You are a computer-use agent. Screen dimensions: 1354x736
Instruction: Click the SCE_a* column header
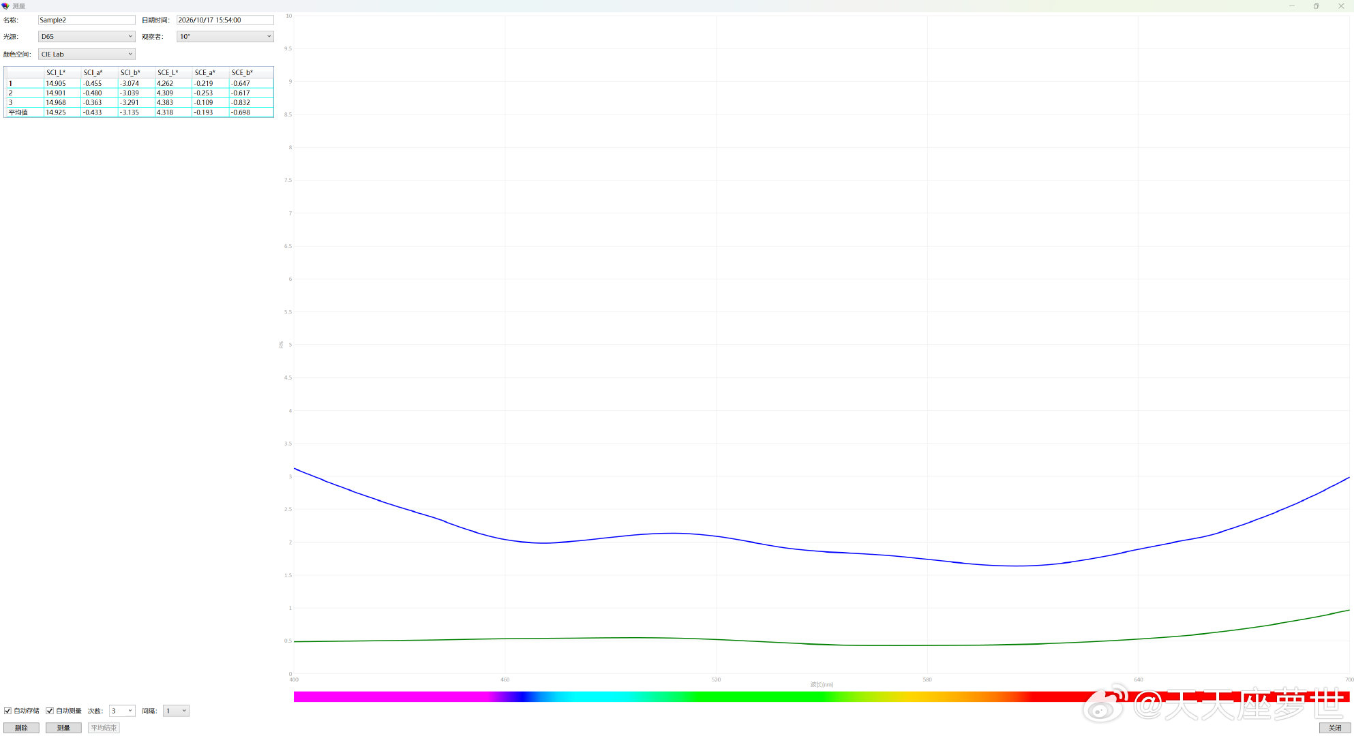point(210,72)
